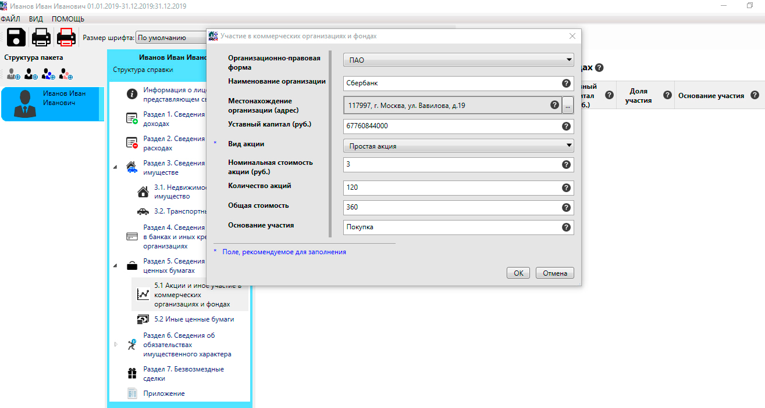Click the gift icon for Раздел 7
This screenshot has height=408, width=765.
click(132, 373)
